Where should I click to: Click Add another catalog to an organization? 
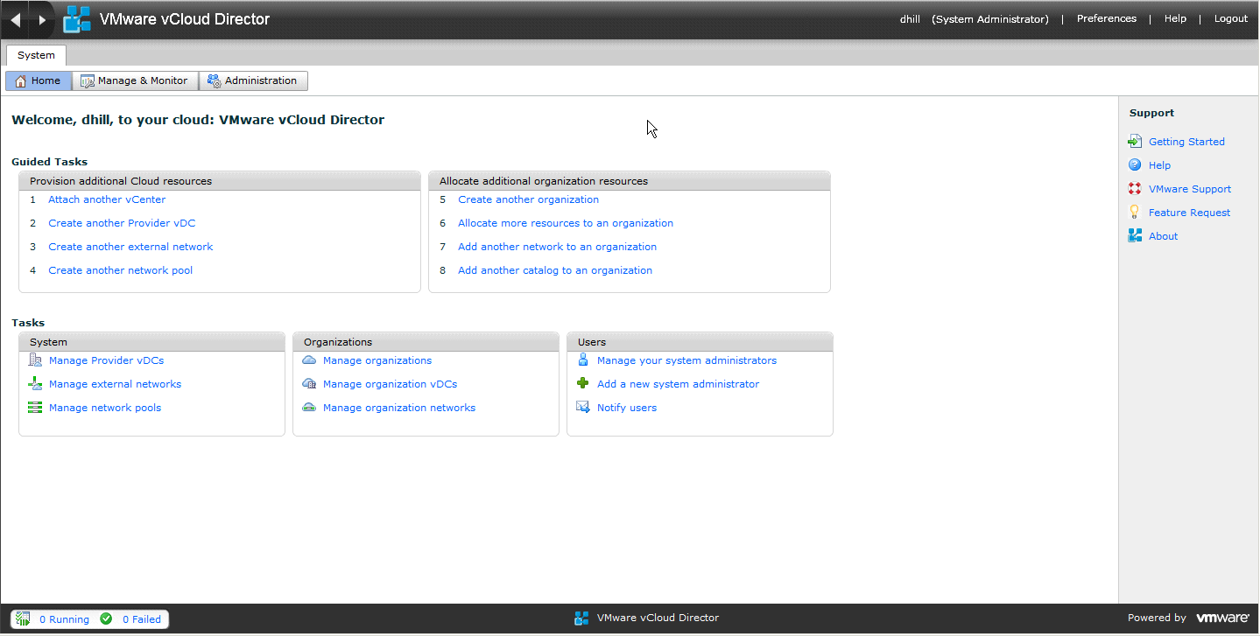(555, 270)
